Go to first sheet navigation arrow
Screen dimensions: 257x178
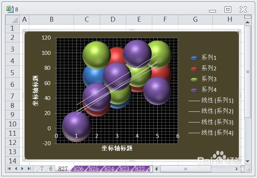(x=9, y=168)
